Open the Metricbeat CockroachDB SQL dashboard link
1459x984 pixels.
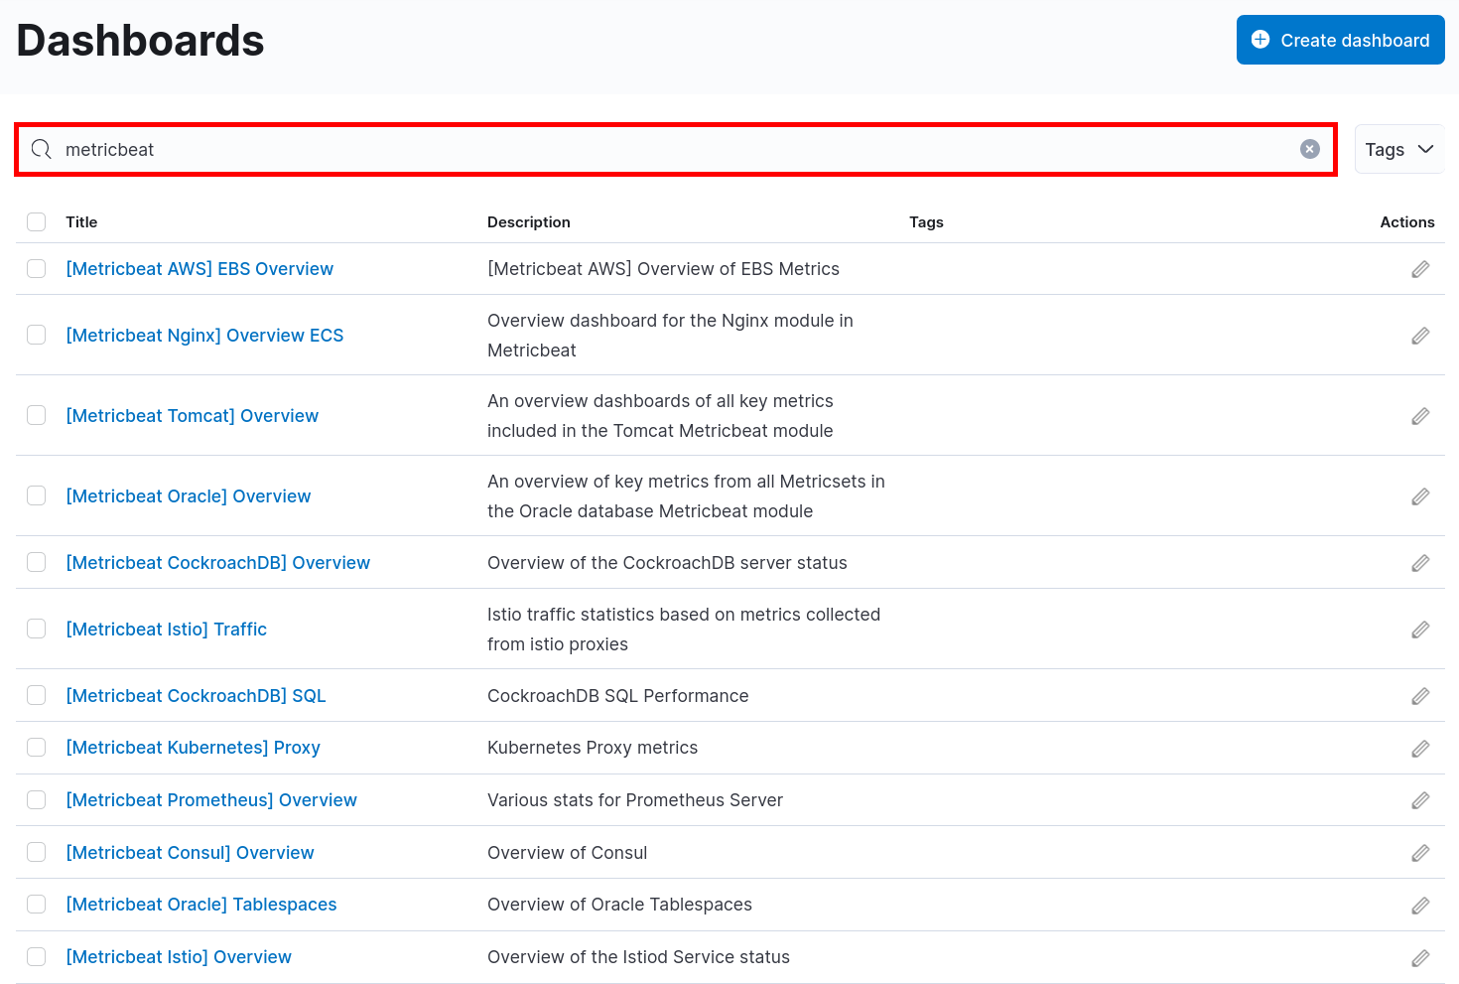[x=196, y=696]
